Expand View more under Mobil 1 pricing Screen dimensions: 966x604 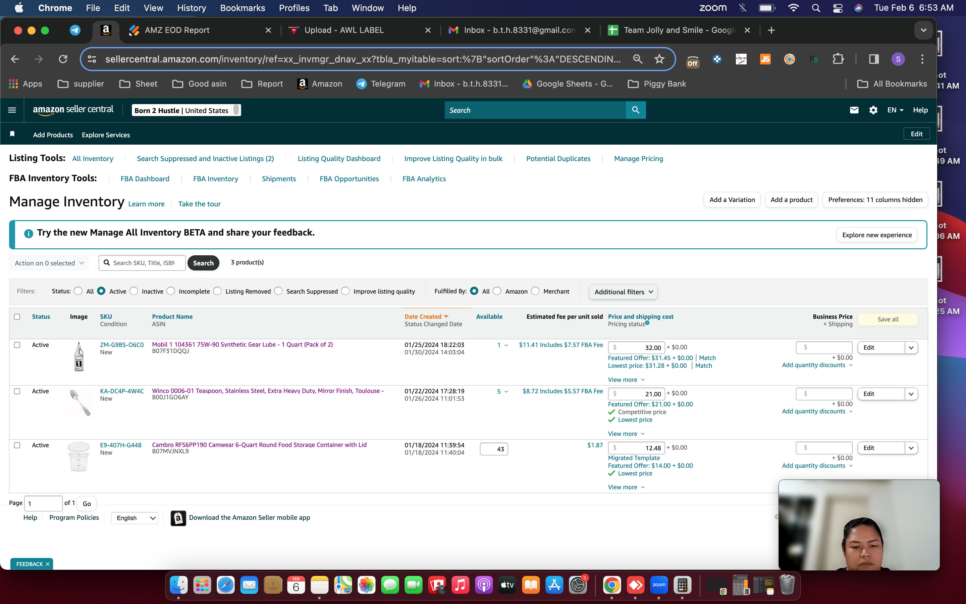click(x=626, y=380)
